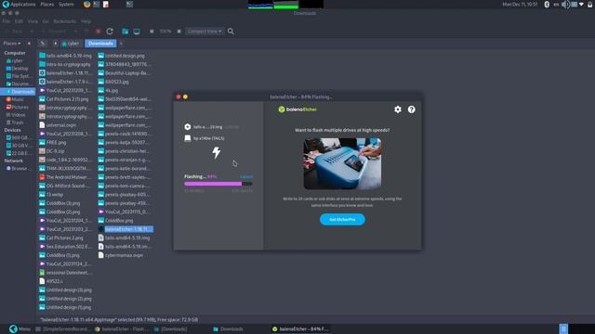
Task: Click the clock in top panel
Action: click(x=520, y=4)
